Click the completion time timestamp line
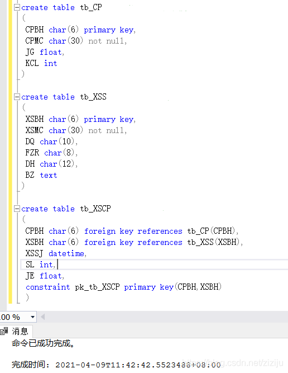Screen dimensions: 288x373 pyautogui.click(x=116, y=365)
